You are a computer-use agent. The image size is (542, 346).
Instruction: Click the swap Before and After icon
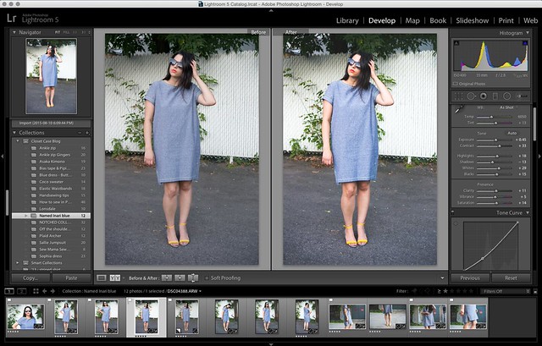(191, 277)
